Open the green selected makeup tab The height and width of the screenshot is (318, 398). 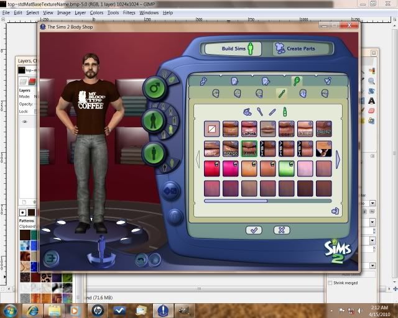(x=296, y=81)
